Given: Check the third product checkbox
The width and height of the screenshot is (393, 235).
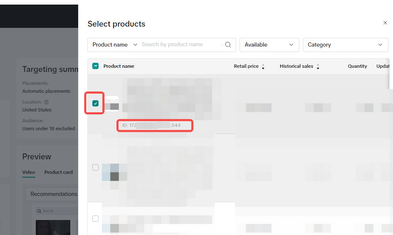Looking at the screenshot, I should [x=95, y=218].
